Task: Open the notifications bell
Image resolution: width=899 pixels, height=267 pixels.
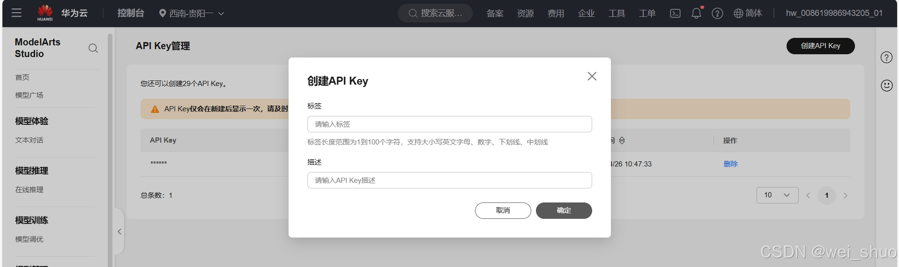Action: (697, 13)
